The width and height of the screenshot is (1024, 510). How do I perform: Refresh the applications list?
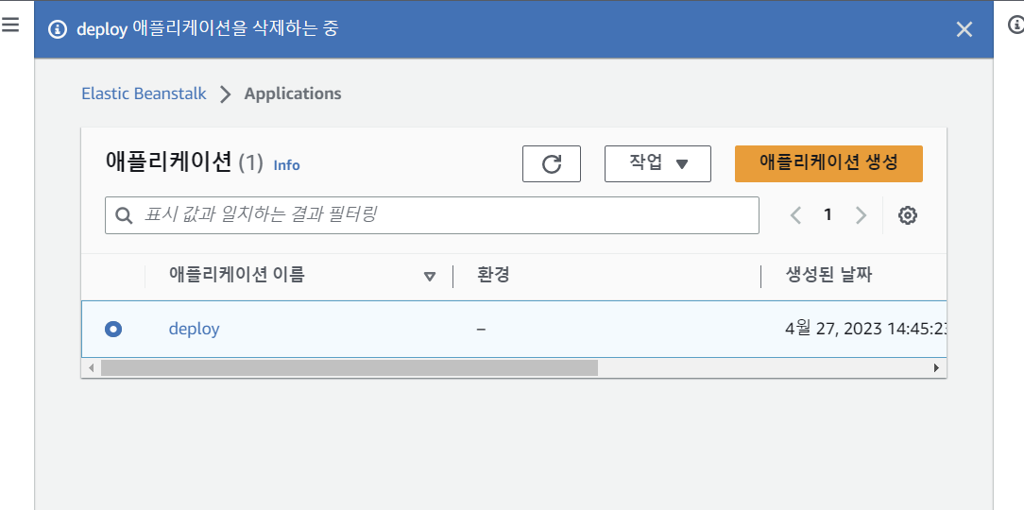pos(552,164)
